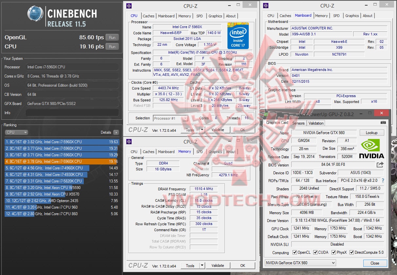This screenshot has width=397, height=275.
Task: Click OK in the CPU-Z CPU window
Action: tap(243, 130)
